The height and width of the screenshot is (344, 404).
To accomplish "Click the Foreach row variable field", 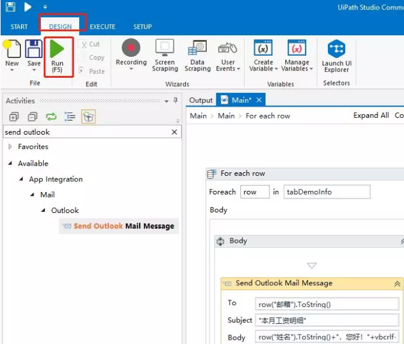I will [255, 192].
